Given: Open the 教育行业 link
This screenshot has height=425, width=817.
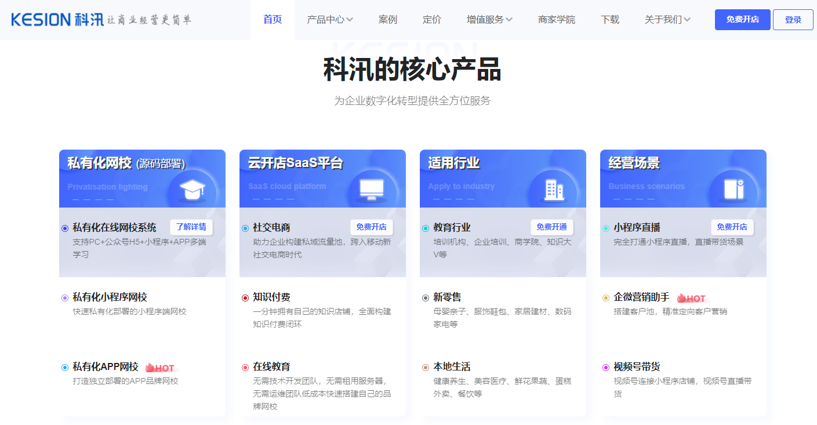Looking at the screenshot, I should pyautogui.click(x=452, y=227).
